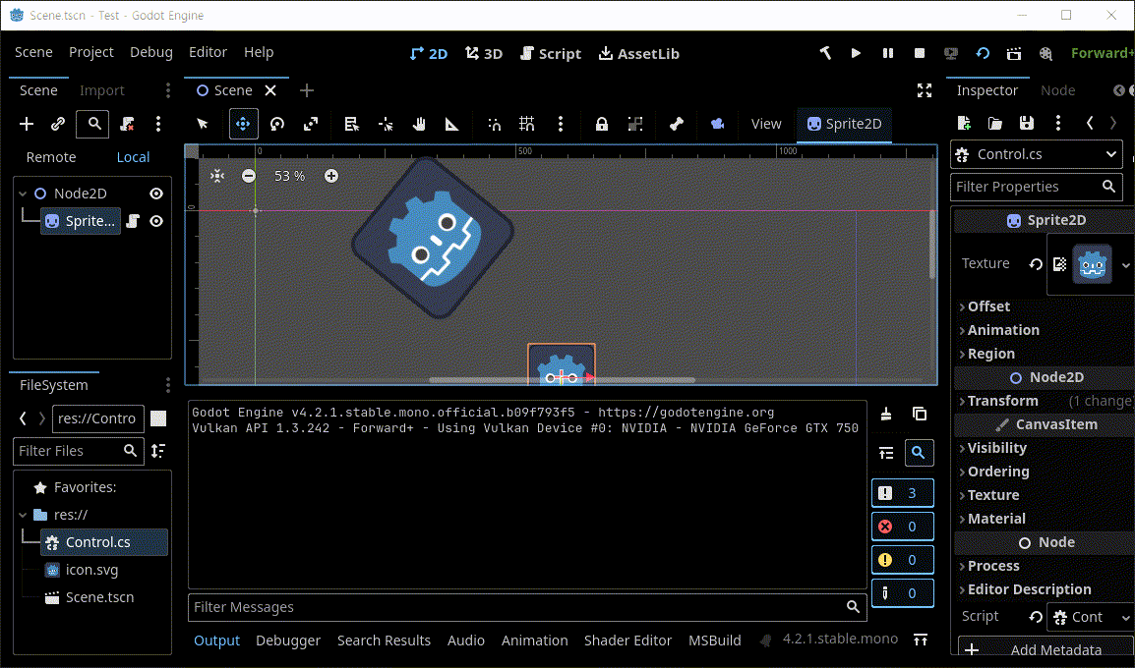This screenshot has width=1135, height=668.
Task: Focus the Filter Messages field
Action: click(528, 607)
